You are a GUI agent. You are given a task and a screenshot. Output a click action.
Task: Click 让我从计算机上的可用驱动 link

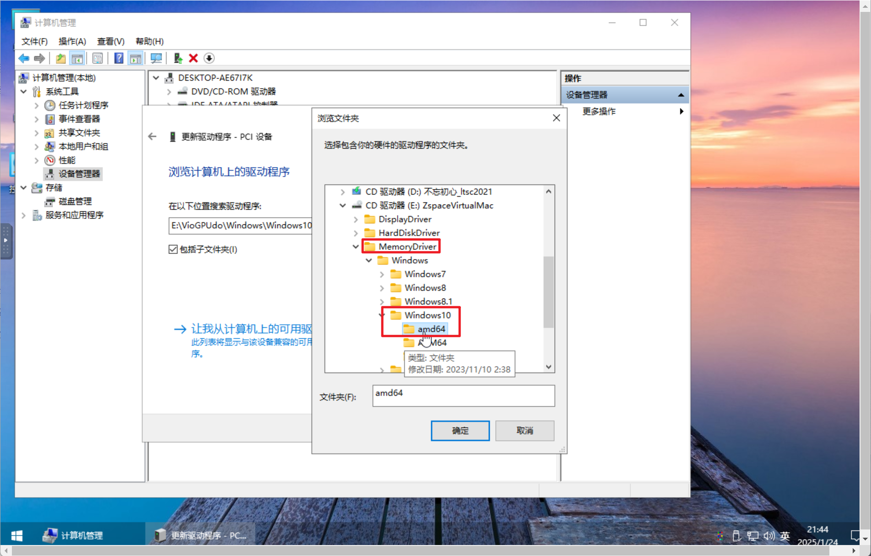[x=252, y=329]
